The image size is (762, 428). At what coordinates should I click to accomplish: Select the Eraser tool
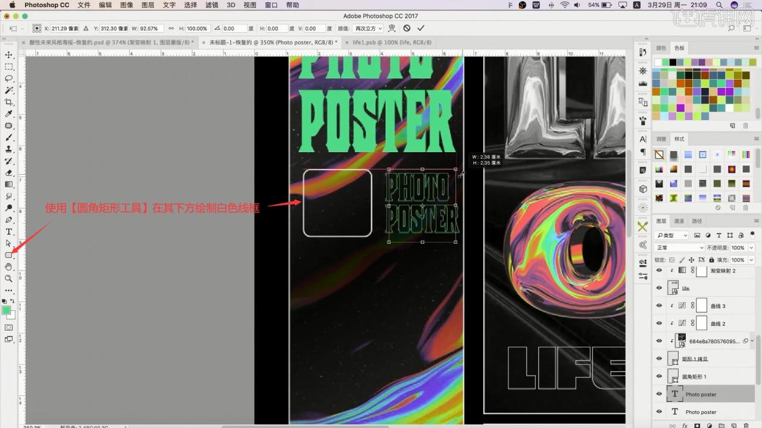tap(9, 172)
